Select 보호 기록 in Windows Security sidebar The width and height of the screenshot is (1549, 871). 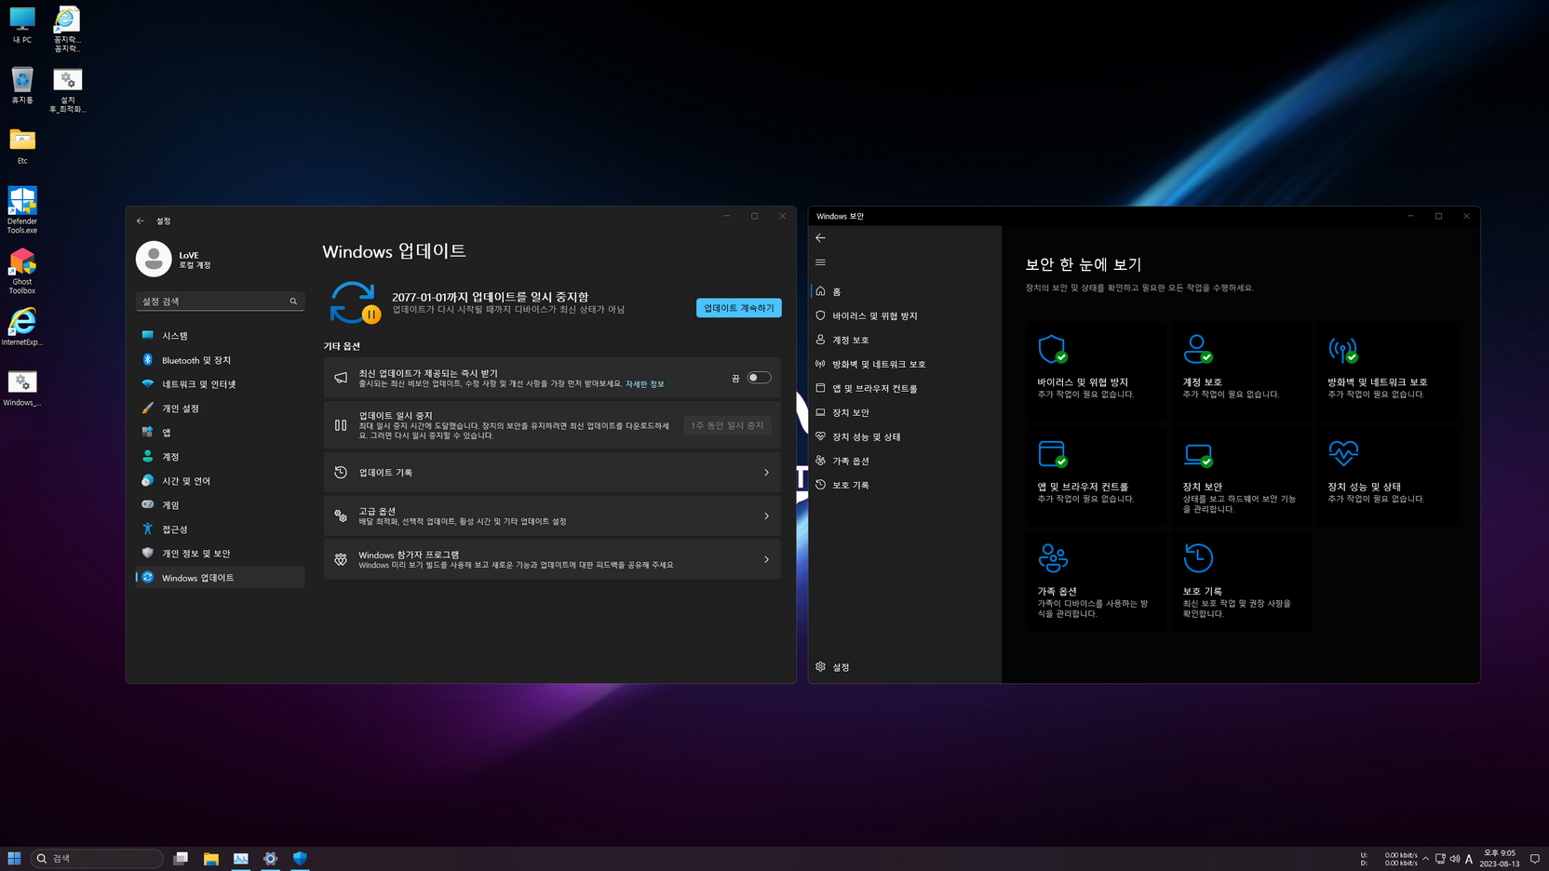point(905,485)
